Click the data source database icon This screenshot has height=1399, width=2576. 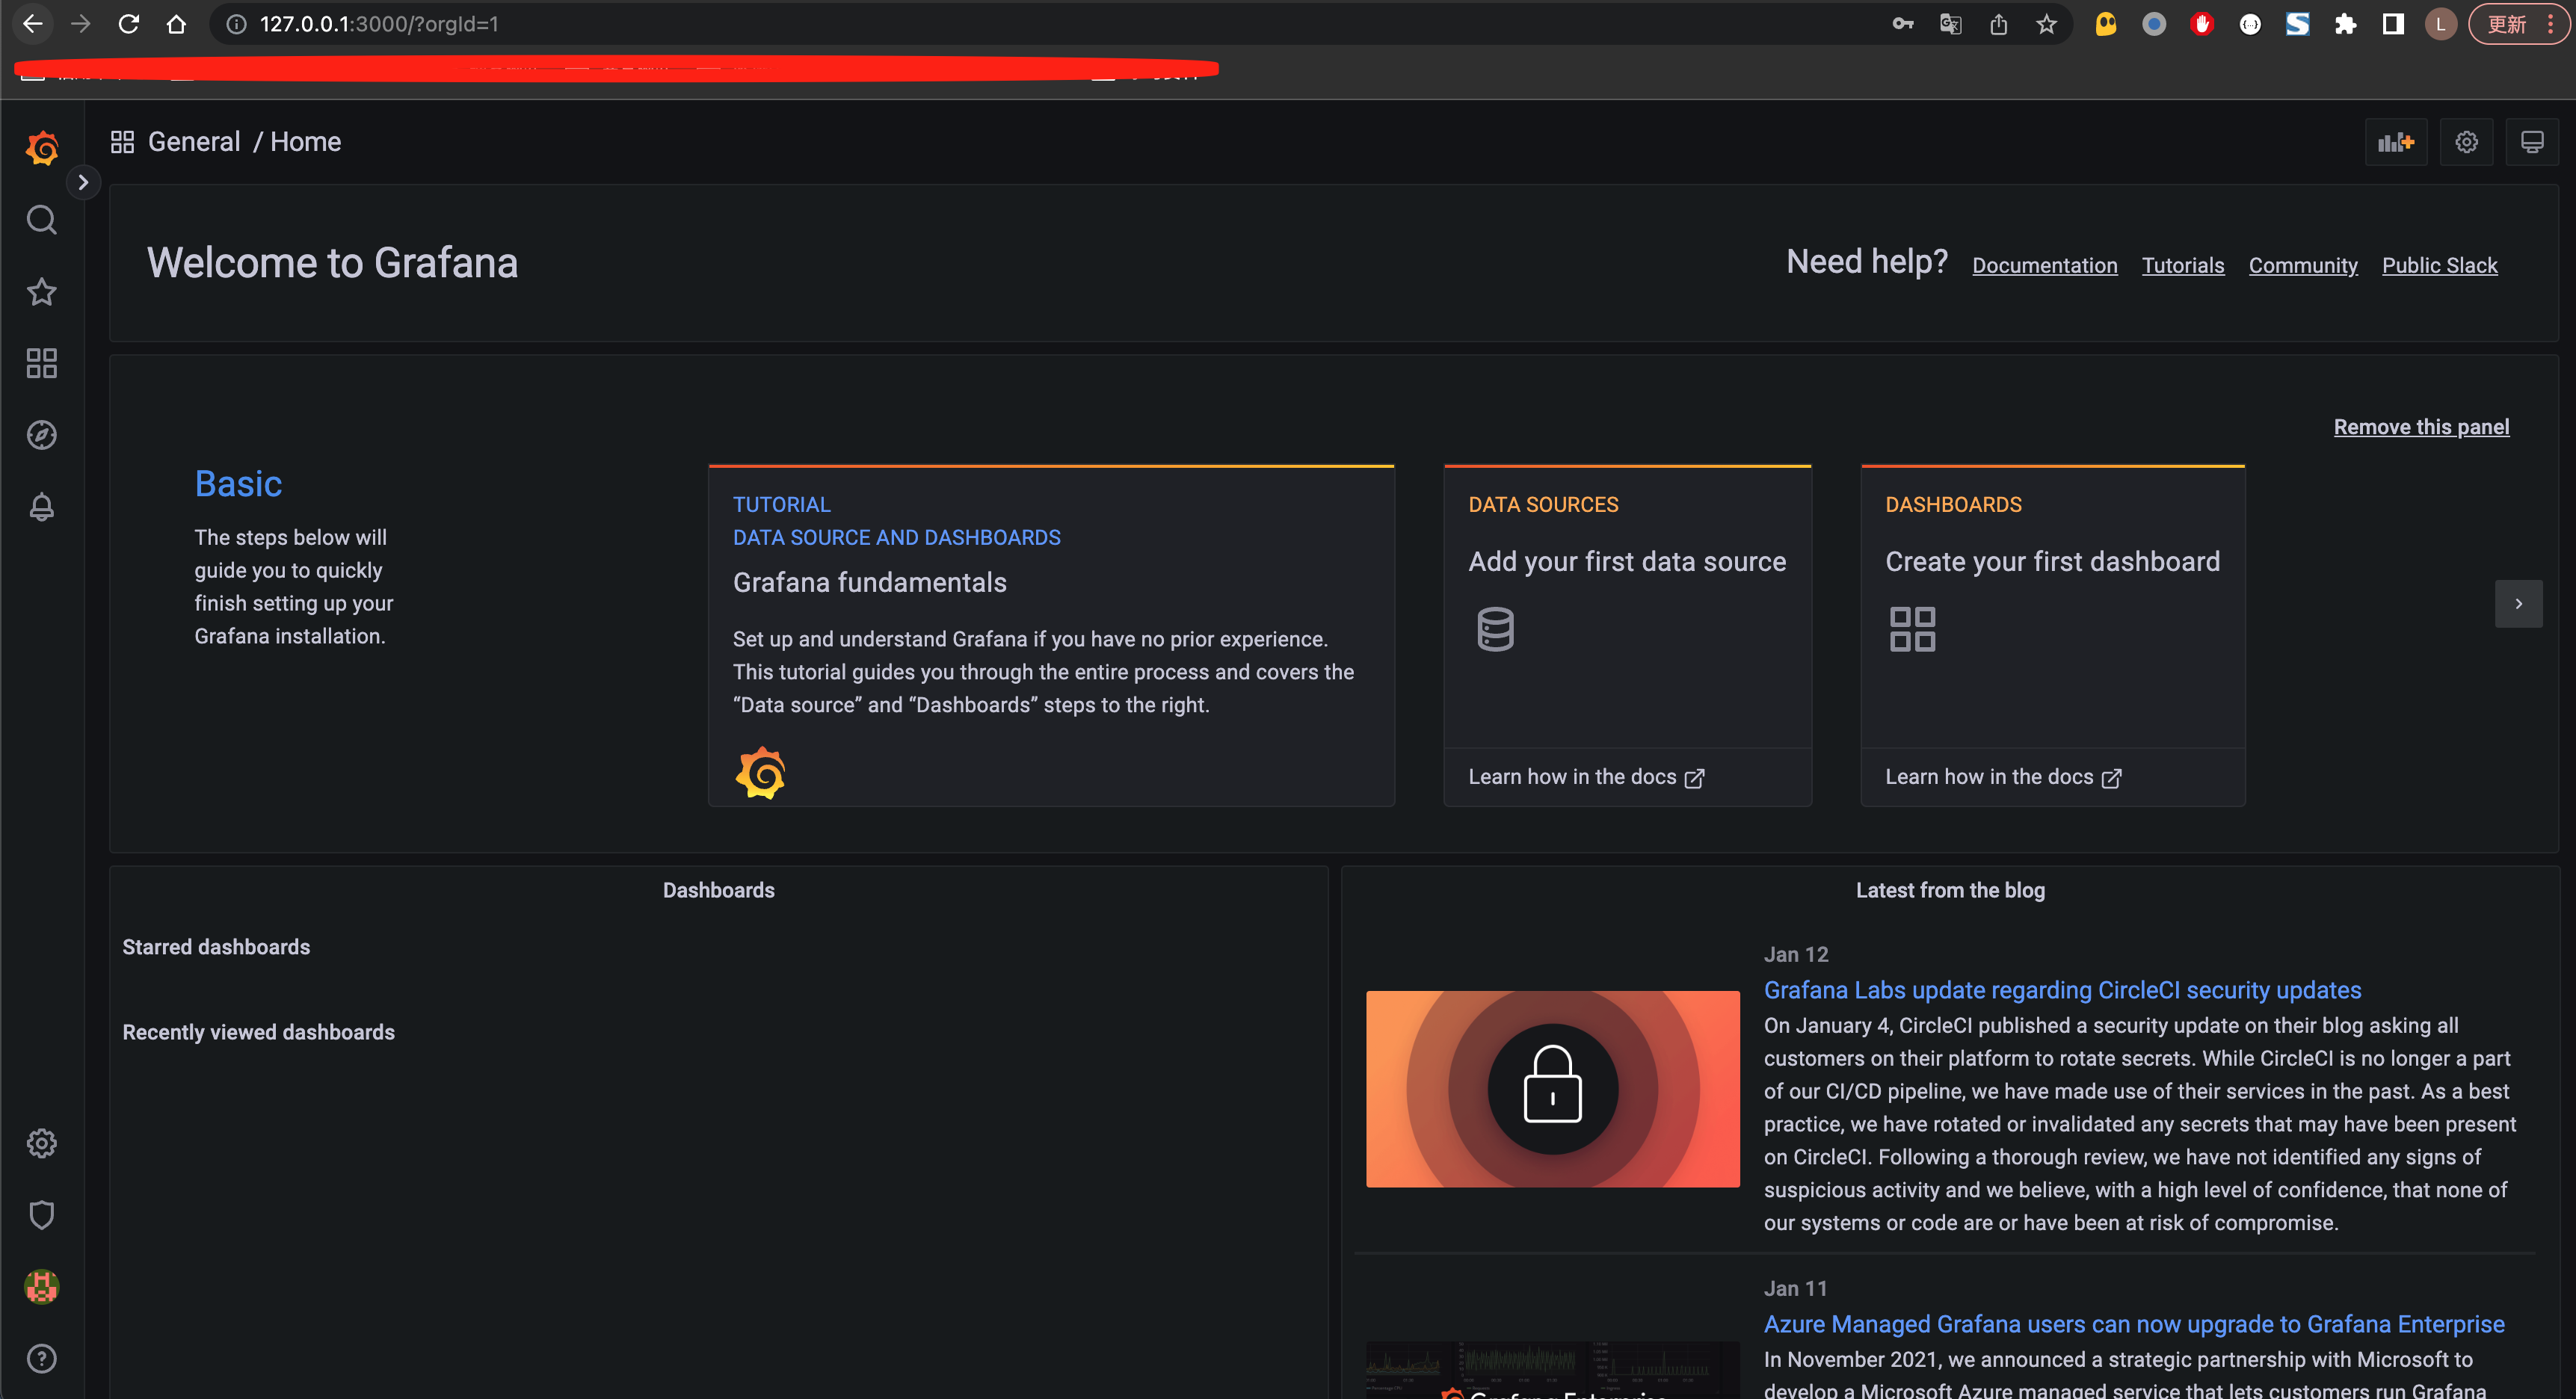pyautogui.click(x=1495, y=629)
